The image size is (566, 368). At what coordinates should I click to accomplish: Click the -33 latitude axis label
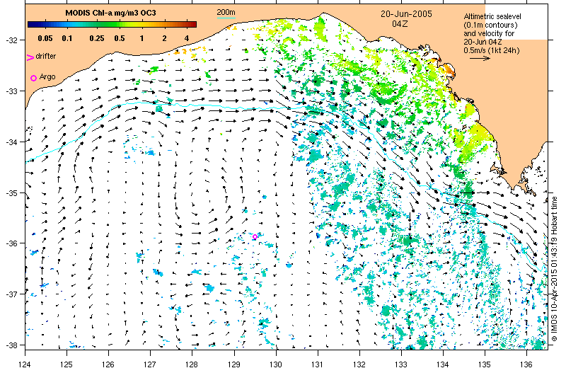pyautogui.click(x=11, y=91)
